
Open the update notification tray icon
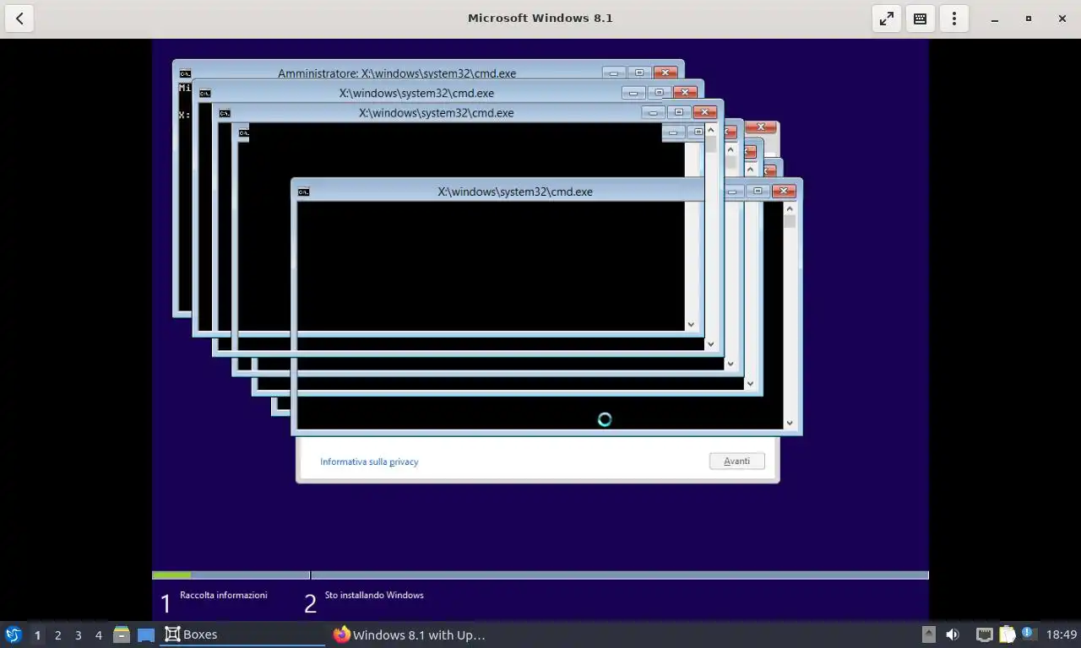tap(1028, 634)
